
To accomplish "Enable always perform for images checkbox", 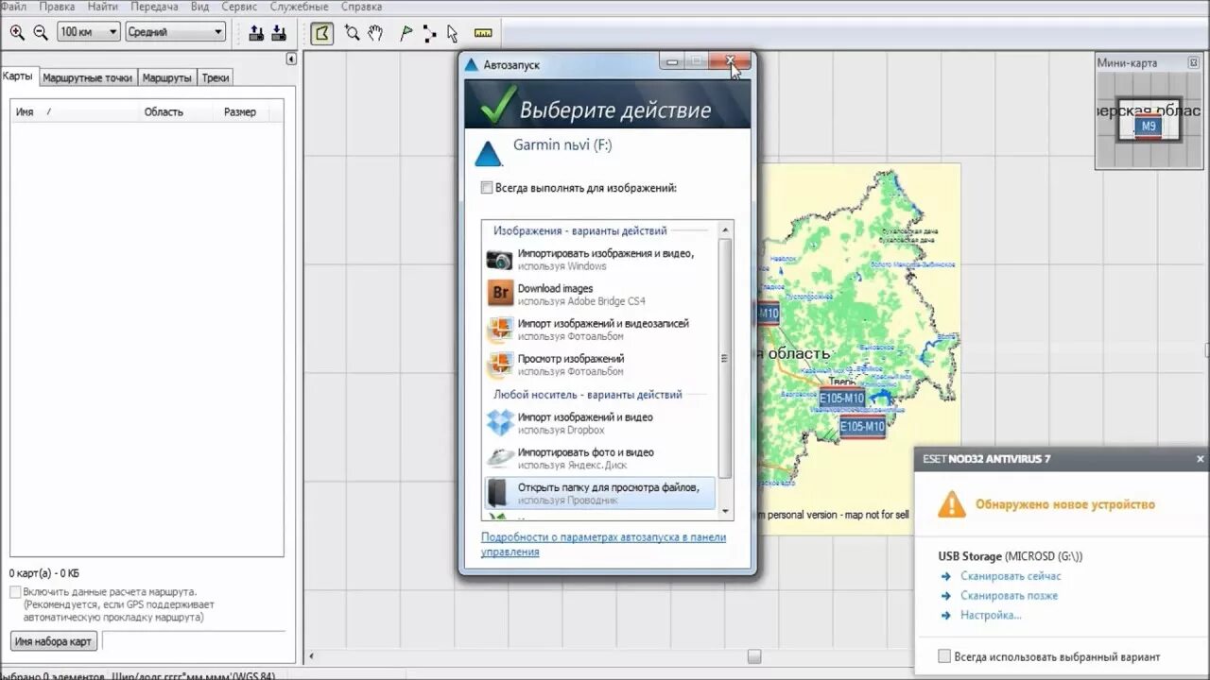I will click(x=487, y=188).
